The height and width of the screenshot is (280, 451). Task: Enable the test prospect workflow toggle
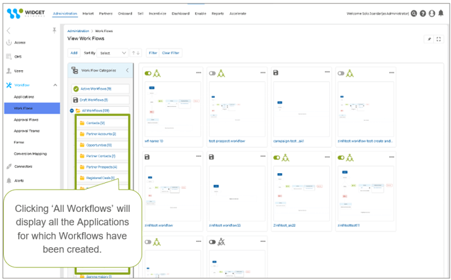[212, 73]
